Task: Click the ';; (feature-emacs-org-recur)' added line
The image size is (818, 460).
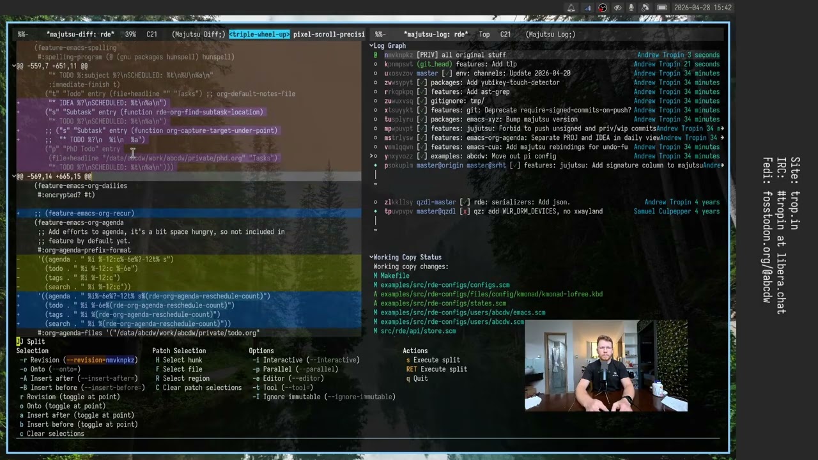Action: coord(84,213)
